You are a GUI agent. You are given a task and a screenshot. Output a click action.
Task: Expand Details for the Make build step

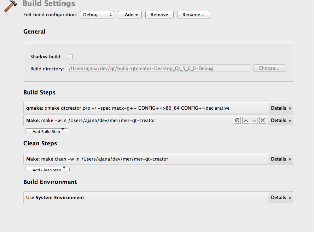[281, 120]
